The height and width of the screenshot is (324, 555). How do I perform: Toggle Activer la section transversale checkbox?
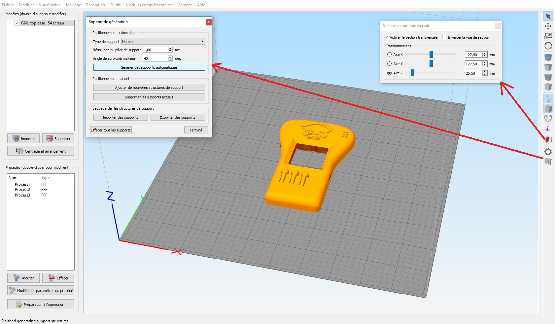point(386,37)
